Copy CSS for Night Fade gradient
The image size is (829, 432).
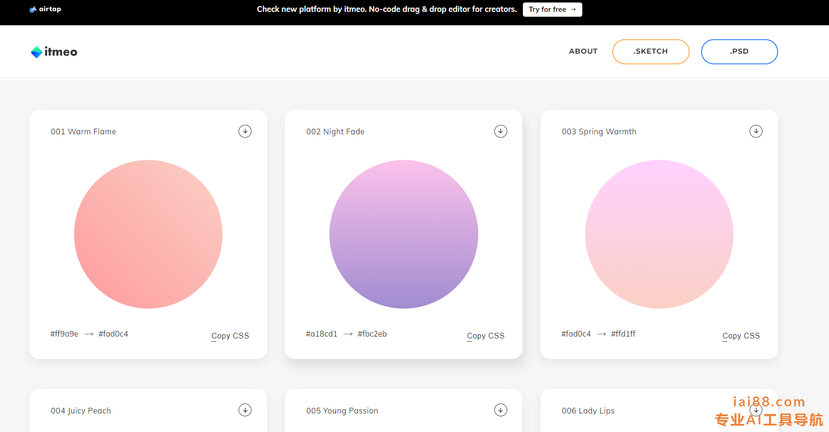485,336
